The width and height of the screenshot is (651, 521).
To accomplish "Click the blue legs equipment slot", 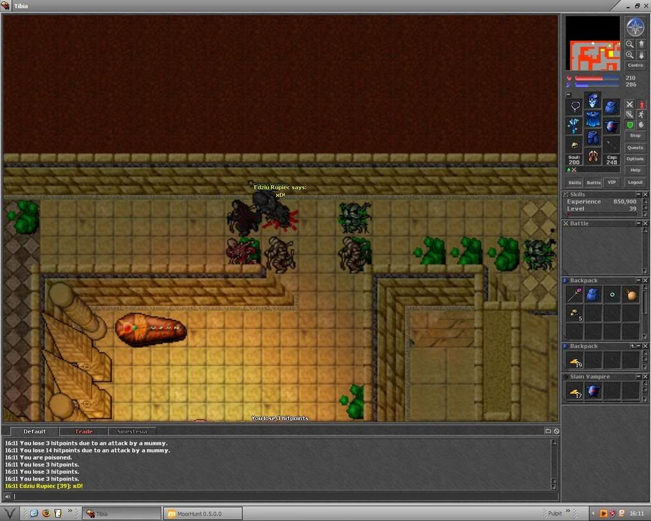I will [x=593, y=137].
